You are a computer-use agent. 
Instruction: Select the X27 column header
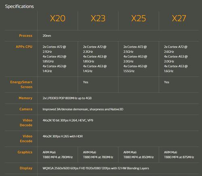(x=179, y=18)
